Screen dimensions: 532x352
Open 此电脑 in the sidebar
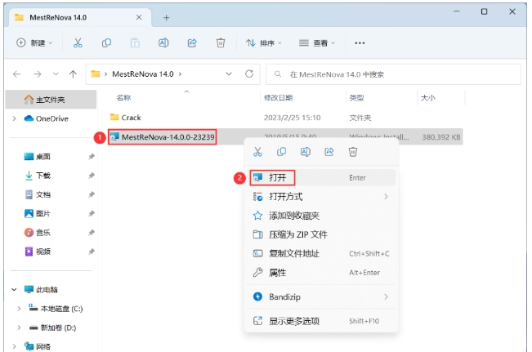click(41, 290)
